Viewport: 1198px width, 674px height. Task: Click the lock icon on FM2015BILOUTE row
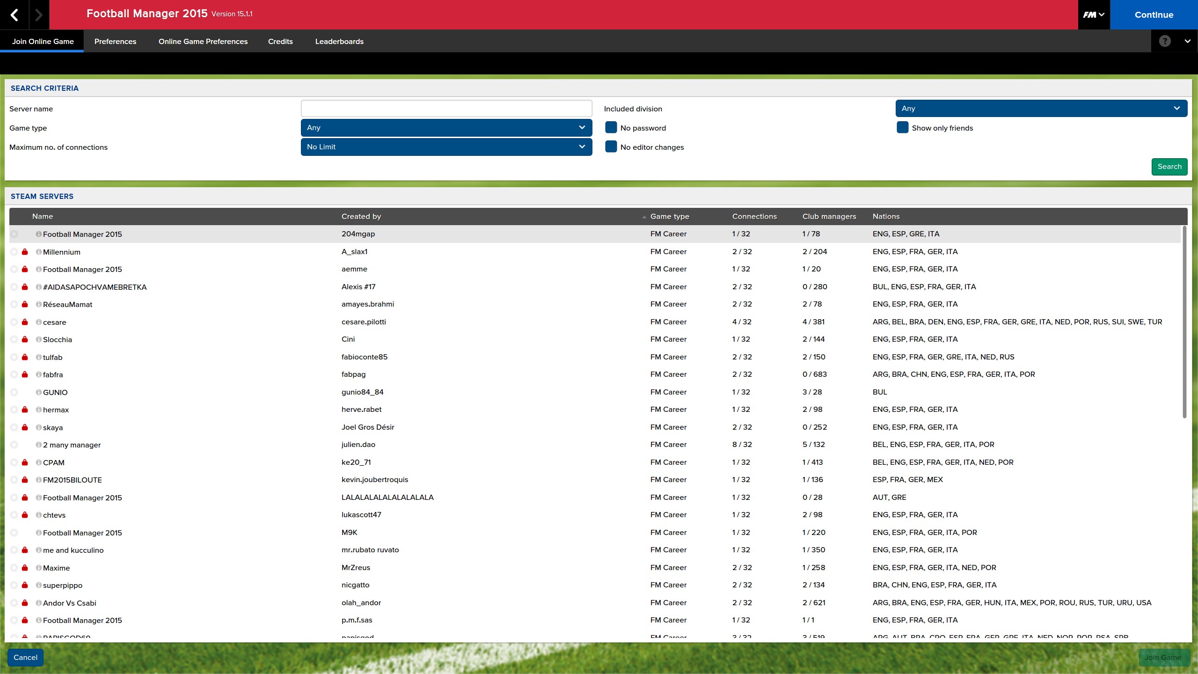tap(25, 480)
